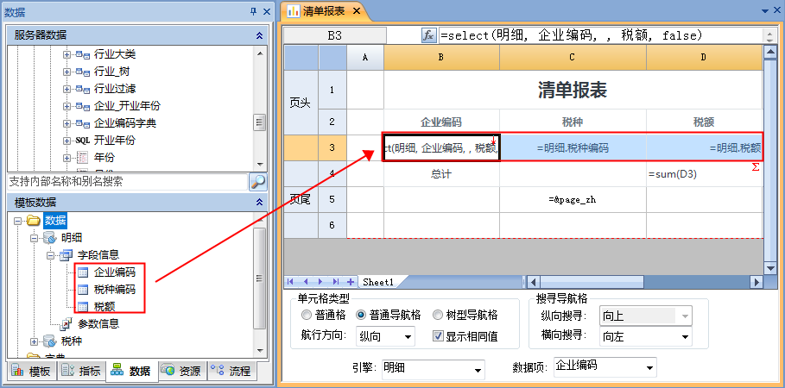Open the 航行方向 dropdown
This screenshot has width=785, height=388.
pos(408,335)
